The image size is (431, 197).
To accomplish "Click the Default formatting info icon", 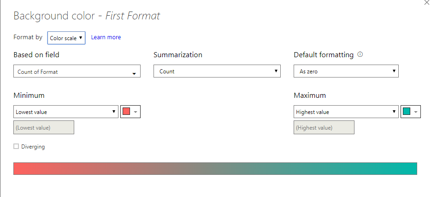I will (x=360, y=54).
